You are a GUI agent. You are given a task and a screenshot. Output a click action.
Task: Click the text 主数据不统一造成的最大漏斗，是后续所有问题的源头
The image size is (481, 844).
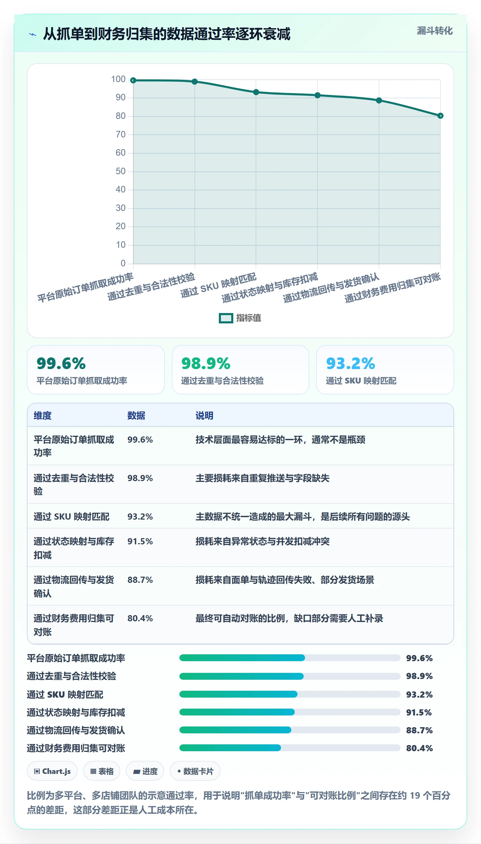pos(303,517)
